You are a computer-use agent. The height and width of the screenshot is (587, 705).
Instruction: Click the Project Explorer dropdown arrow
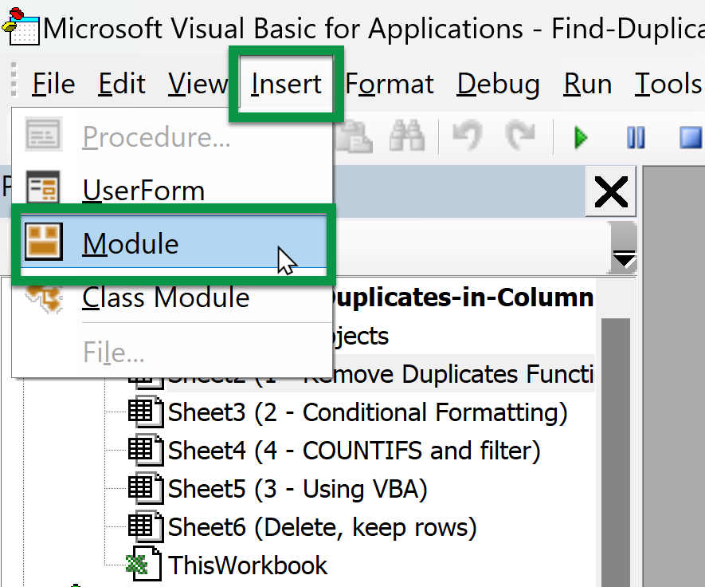pos(623,257)
